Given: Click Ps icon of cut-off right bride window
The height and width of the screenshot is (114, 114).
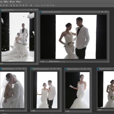Looking at the screenshot, I should coord(98,69).
